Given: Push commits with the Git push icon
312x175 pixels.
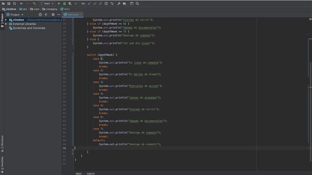Looking at the screenshot, I should pos(100,3).
